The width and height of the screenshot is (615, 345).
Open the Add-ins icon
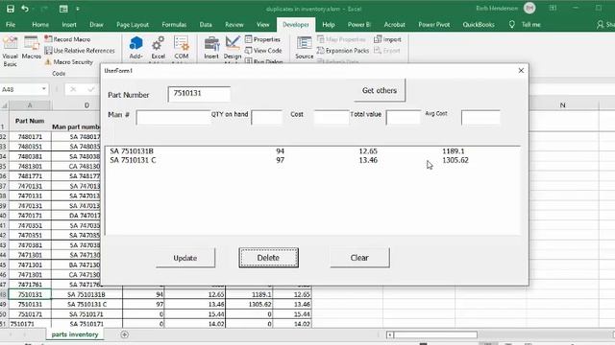click(x=135, y=48)
